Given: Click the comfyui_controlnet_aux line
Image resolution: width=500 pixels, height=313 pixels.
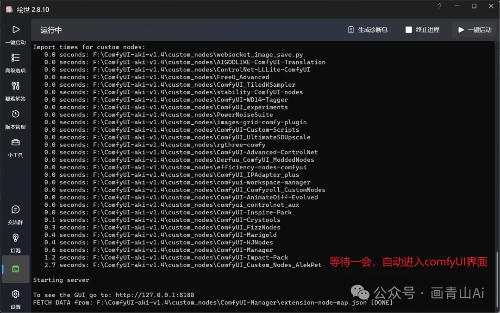Looking at the screenshot, I should 172,205.
